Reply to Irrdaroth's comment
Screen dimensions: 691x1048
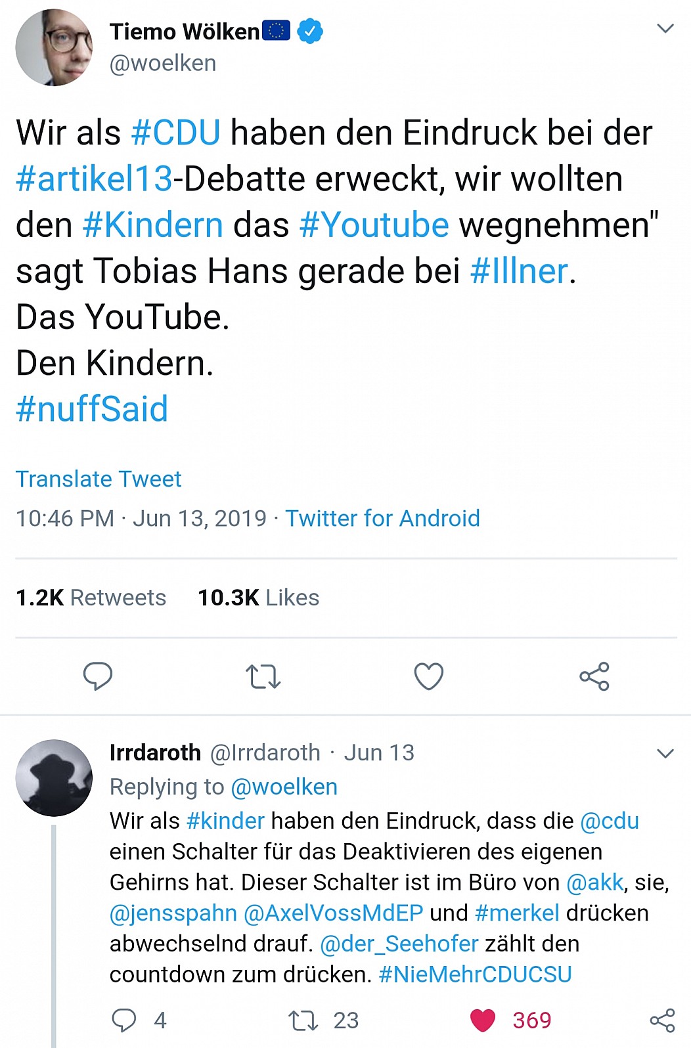click(124, 1020)
